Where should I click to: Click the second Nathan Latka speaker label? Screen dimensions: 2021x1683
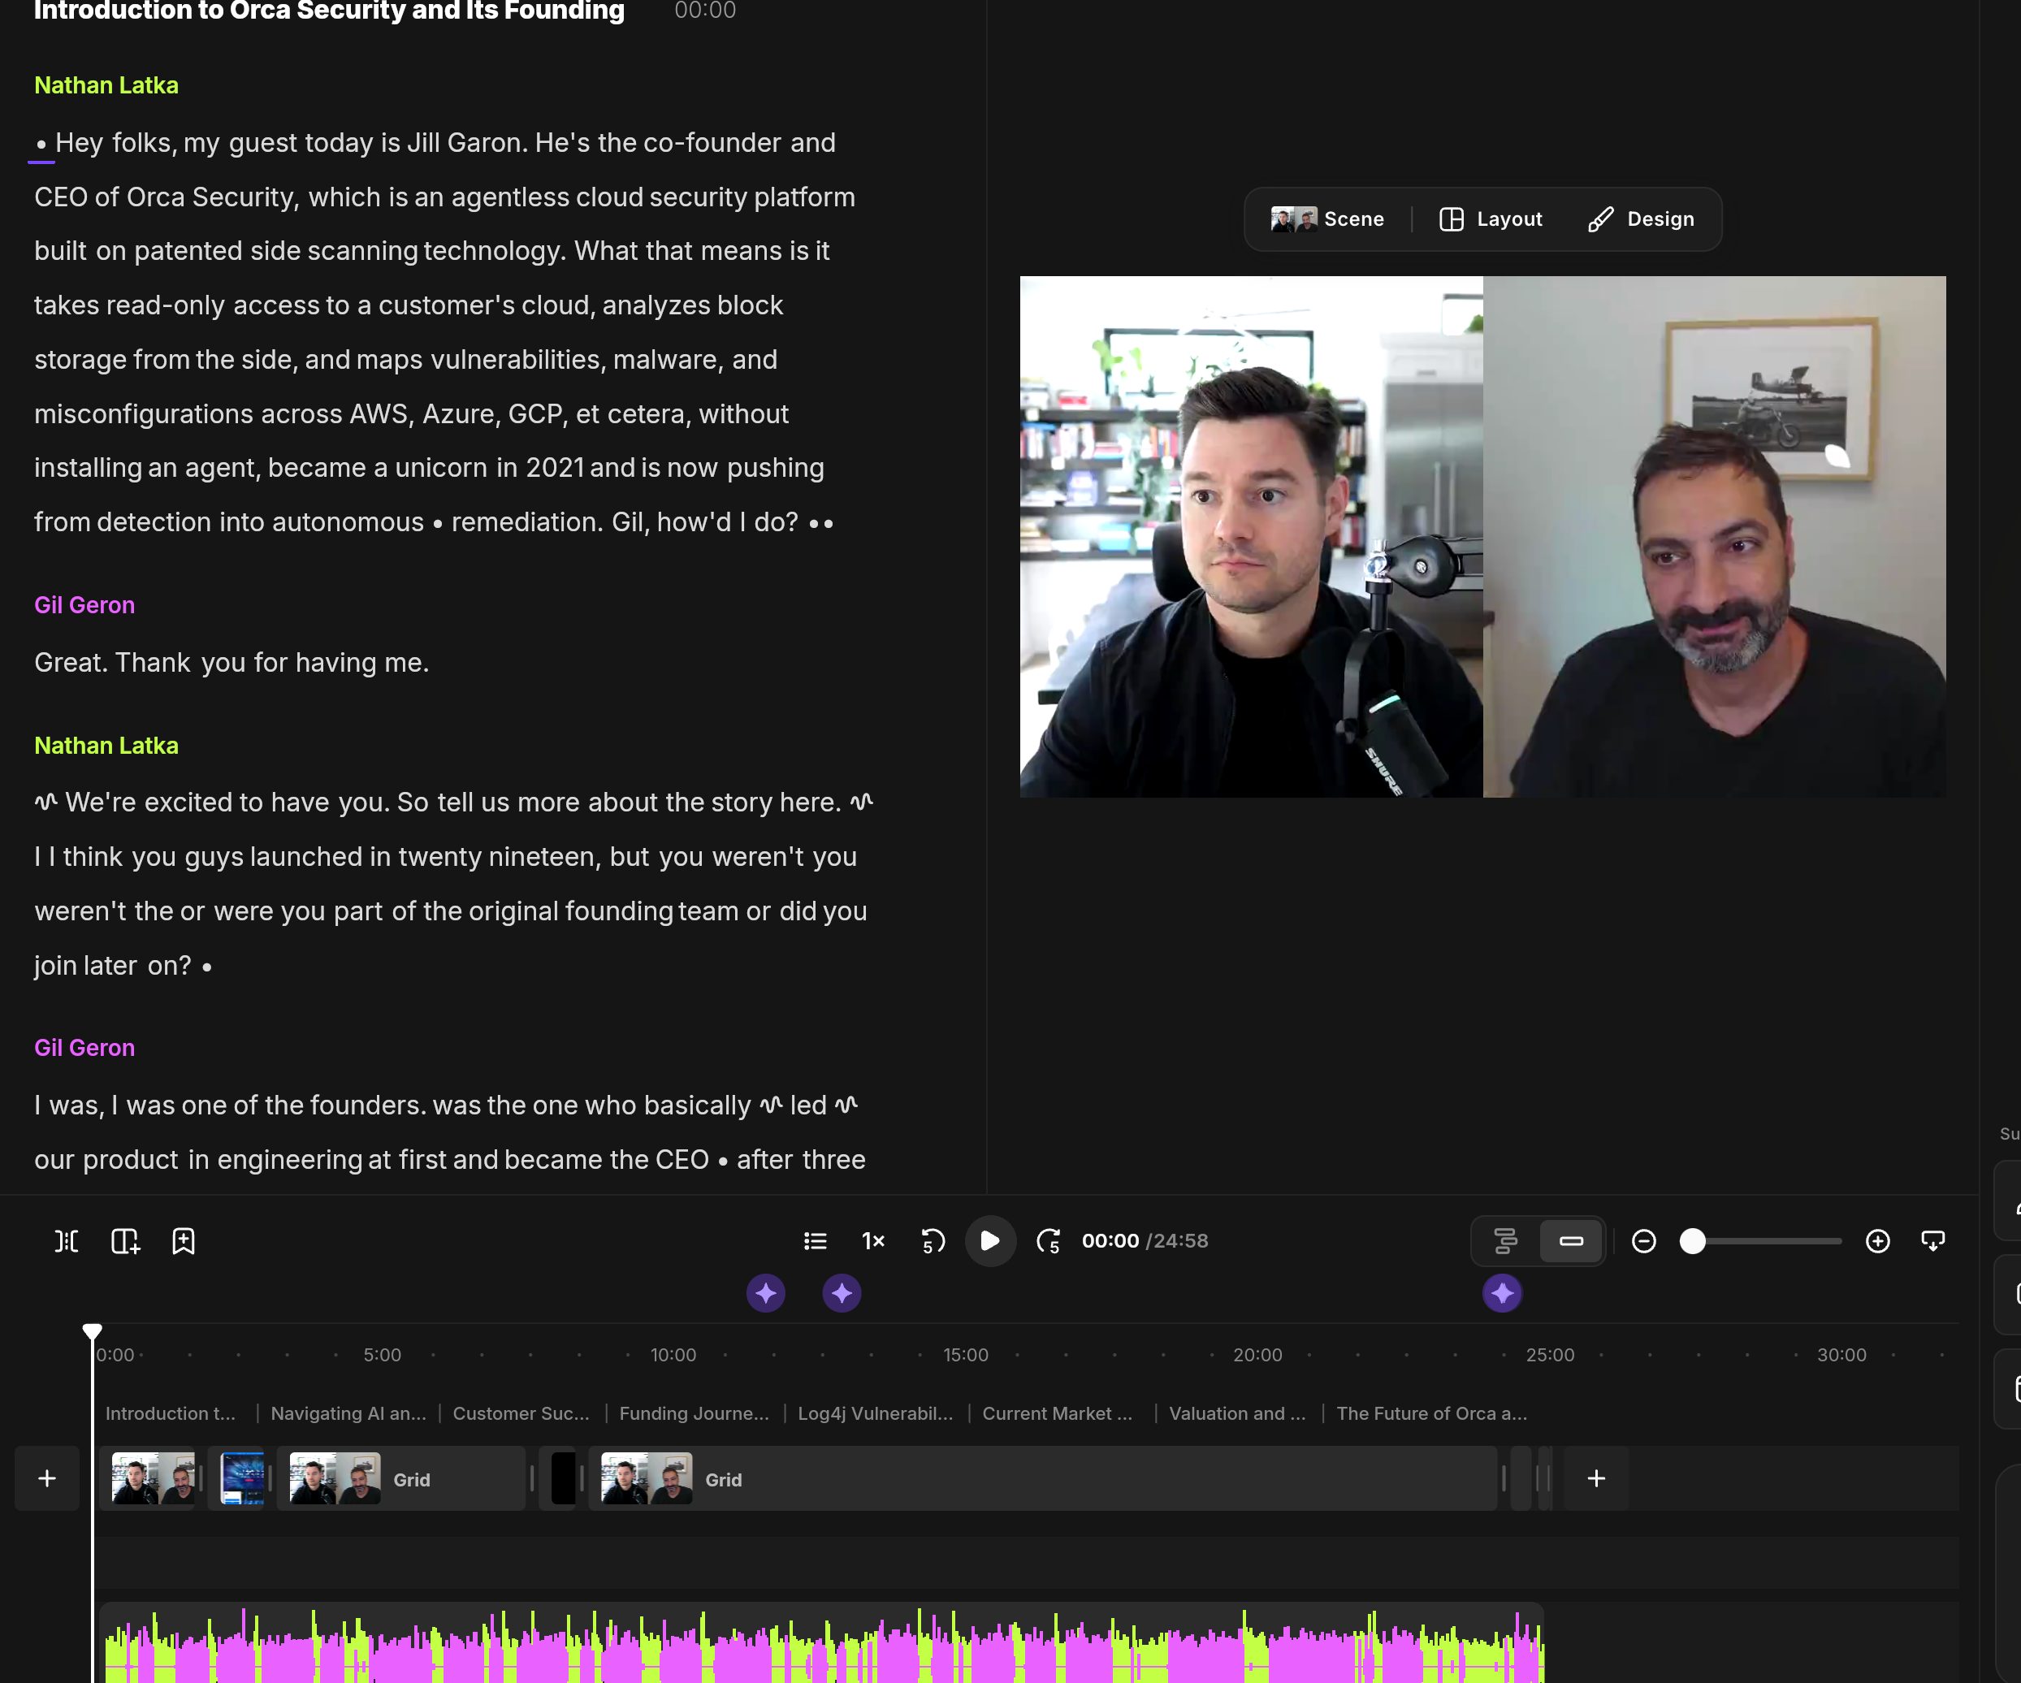click(106, 746)
